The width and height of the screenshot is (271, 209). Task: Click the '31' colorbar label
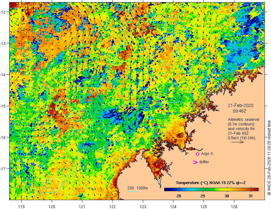pyautogui.click(x=251, y=196)
